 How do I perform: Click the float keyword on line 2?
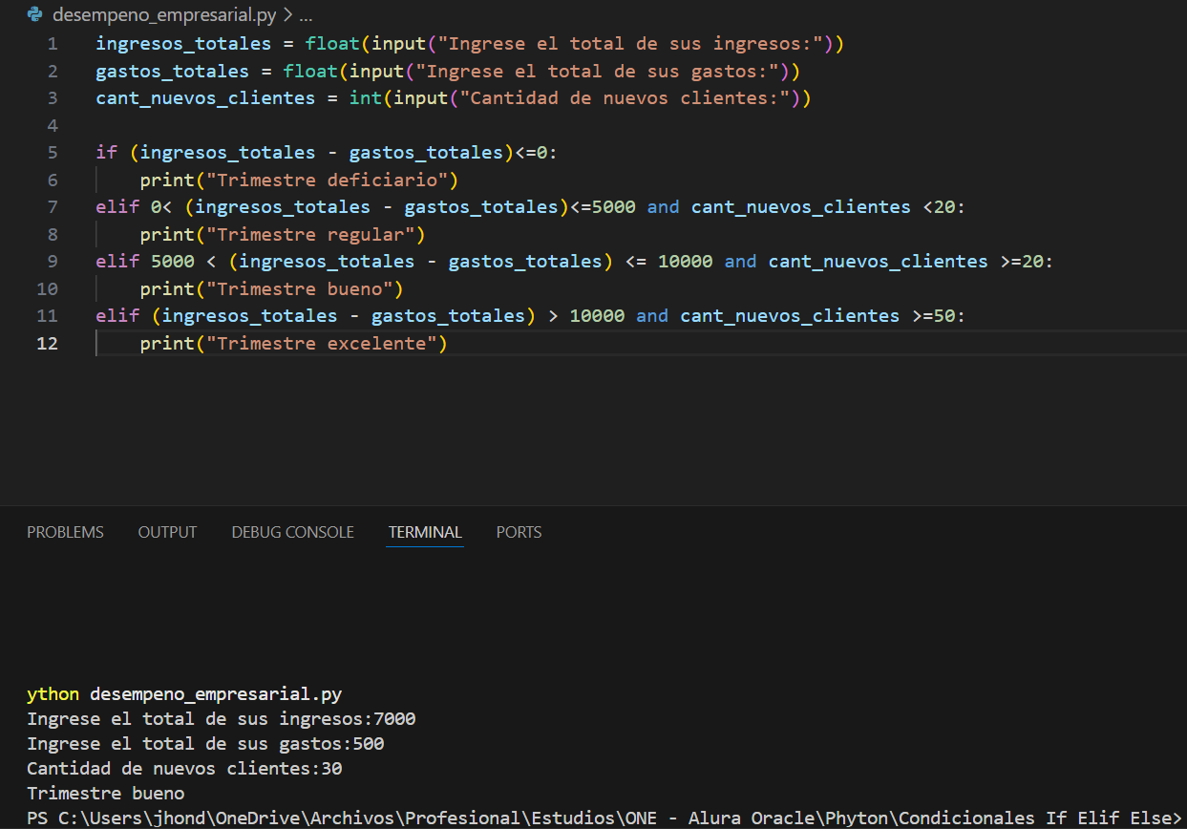310,72
